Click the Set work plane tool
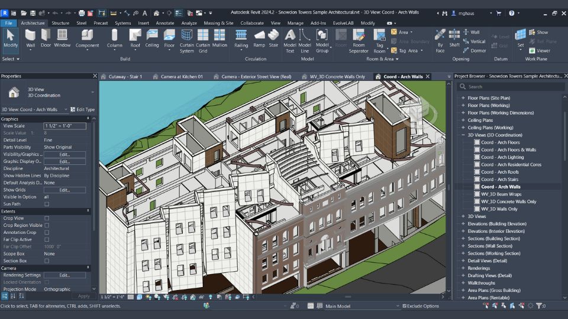Screen dimensions: 568x319 tap(521, 38)
